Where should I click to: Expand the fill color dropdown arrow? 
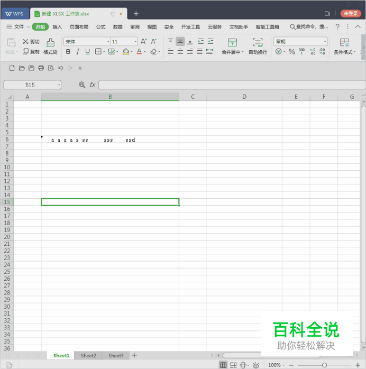click(x=132, y=52)
